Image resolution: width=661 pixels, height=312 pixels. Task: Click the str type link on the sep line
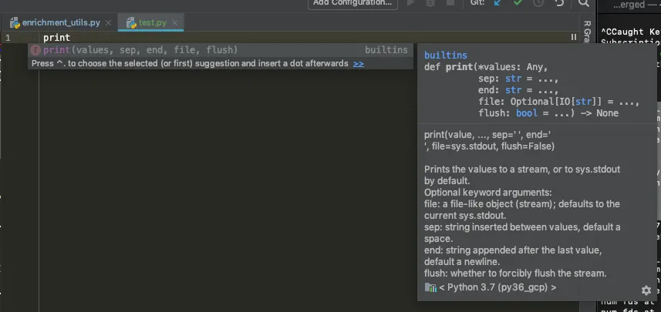[x=513, y=79]
